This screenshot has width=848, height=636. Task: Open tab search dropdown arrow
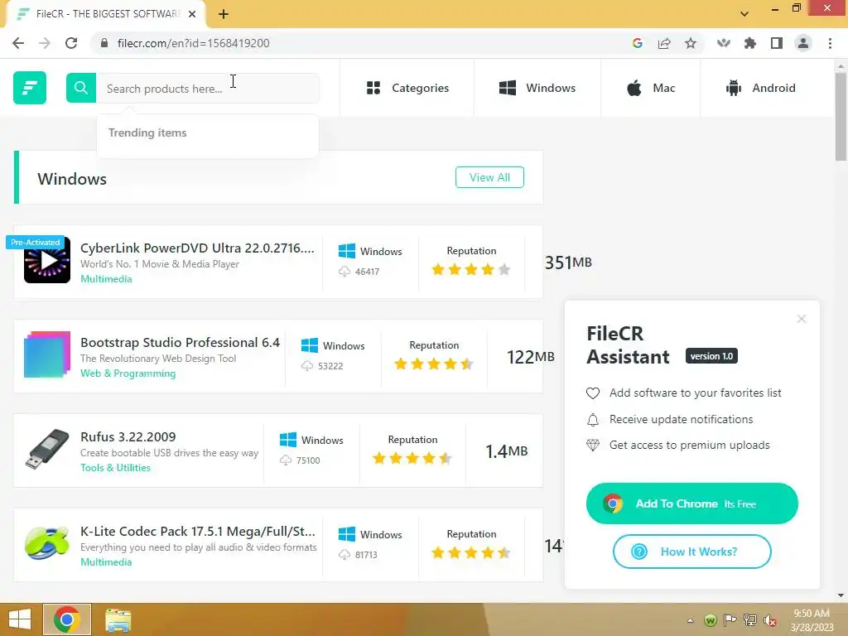click(x=744, y=14)
